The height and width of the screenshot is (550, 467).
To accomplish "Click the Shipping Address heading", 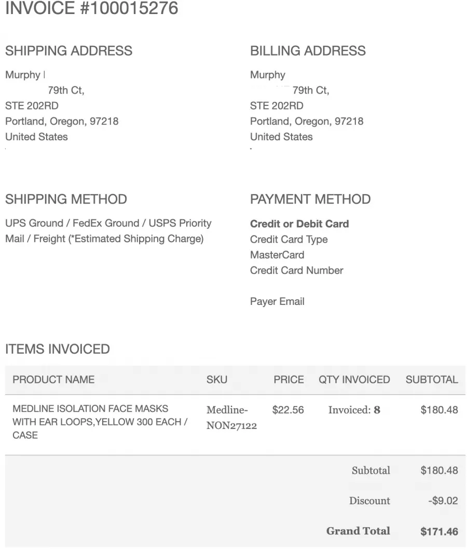I will click(x=68, y=51).
